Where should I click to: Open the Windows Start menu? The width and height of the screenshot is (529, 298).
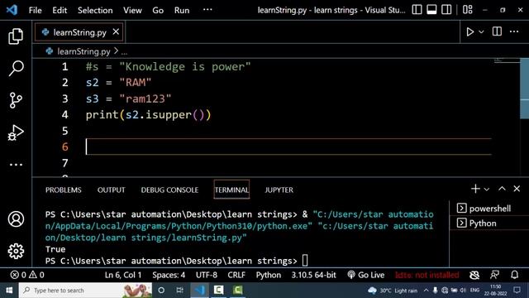(9, 291)
